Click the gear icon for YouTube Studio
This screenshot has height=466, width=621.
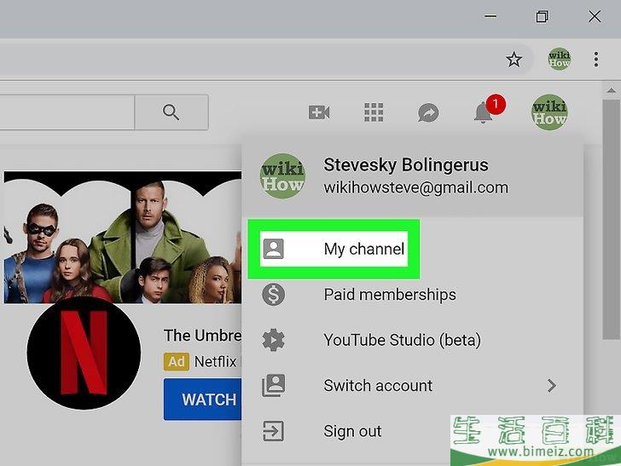pos(273,340)
